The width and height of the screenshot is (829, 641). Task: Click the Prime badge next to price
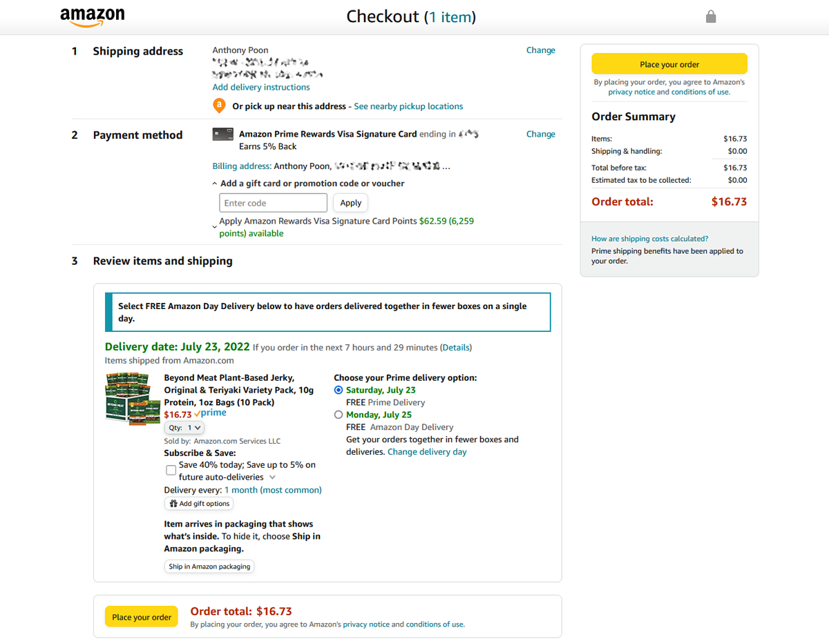[211, 413]
